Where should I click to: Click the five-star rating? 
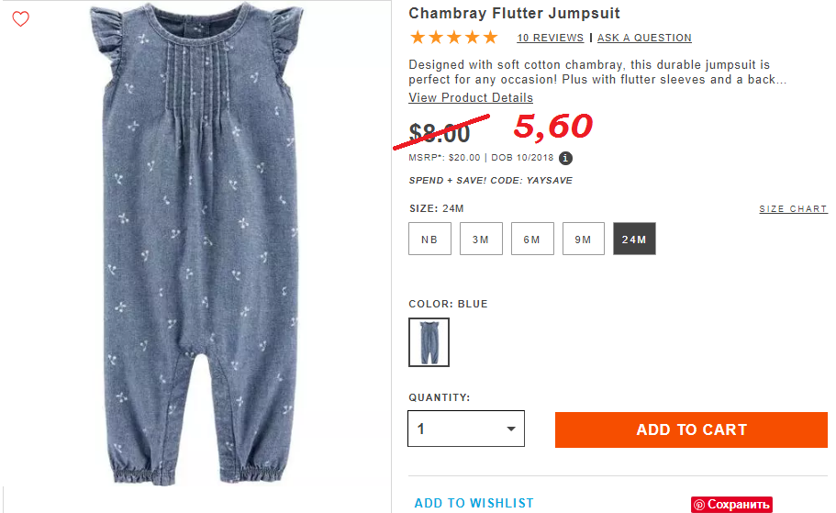click(x=453, y=38)
